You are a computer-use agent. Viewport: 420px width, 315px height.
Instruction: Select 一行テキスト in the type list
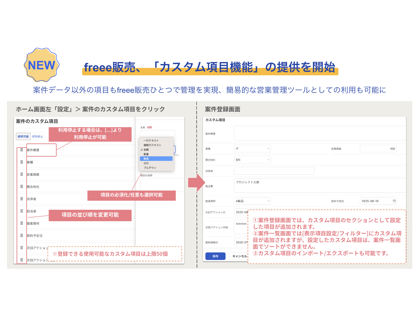(151, 141)
